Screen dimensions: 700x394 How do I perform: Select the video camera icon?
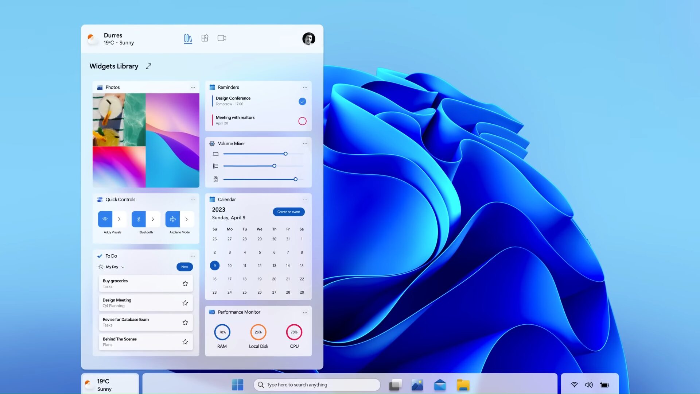pos(222,38)
